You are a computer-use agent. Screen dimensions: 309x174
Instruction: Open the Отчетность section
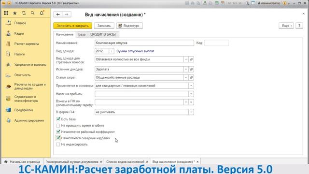tap(22, 75)
